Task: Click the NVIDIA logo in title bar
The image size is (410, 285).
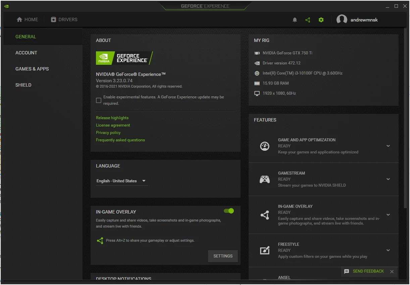Action: point(7,6)
